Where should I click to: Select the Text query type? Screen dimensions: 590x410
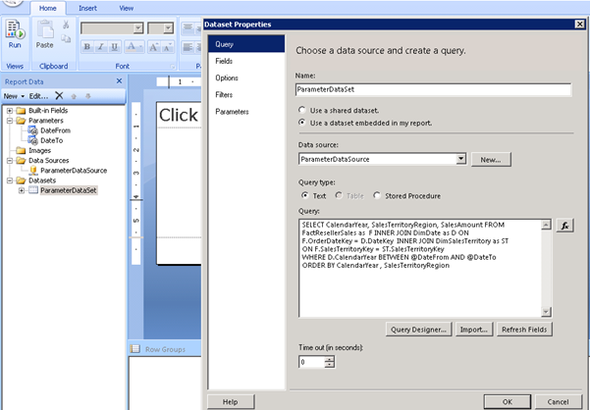[304, 195]
